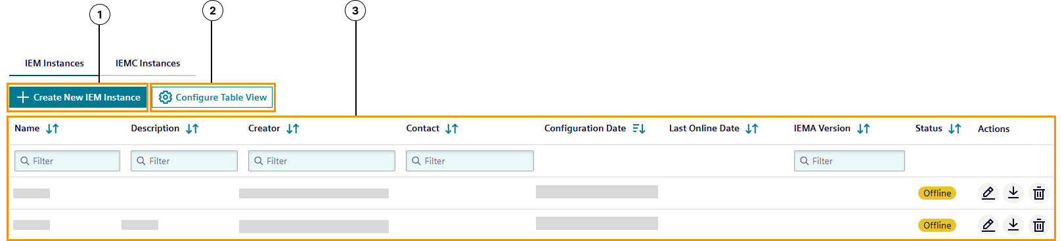Sort by Last Online Date arrows

click(x=751, y=129)
